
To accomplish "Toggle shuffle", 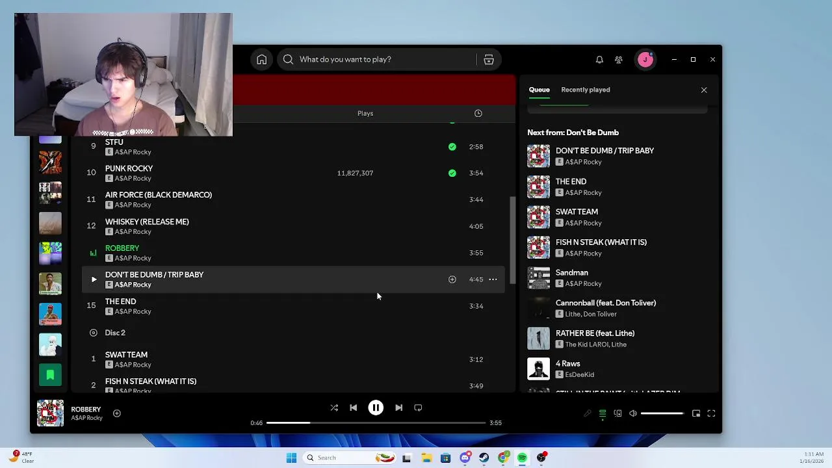I will 334,408.
